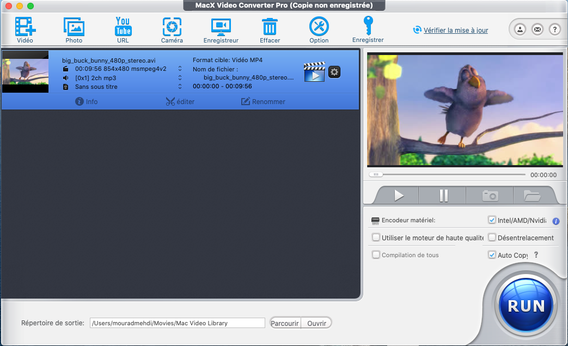Pause the preview video
The height and width of the screenshot is (346, 568).
pos(443,196)
